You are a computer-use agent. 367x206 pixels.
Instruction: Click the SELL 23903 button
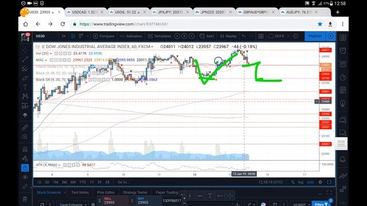[x=115, y=201]
